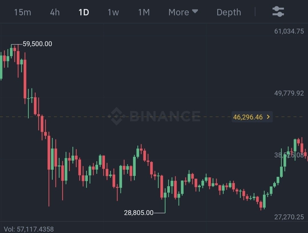
Task: Click the 49,779.92 price axis label
Action: pyautogui.click(x=289, y=93)
